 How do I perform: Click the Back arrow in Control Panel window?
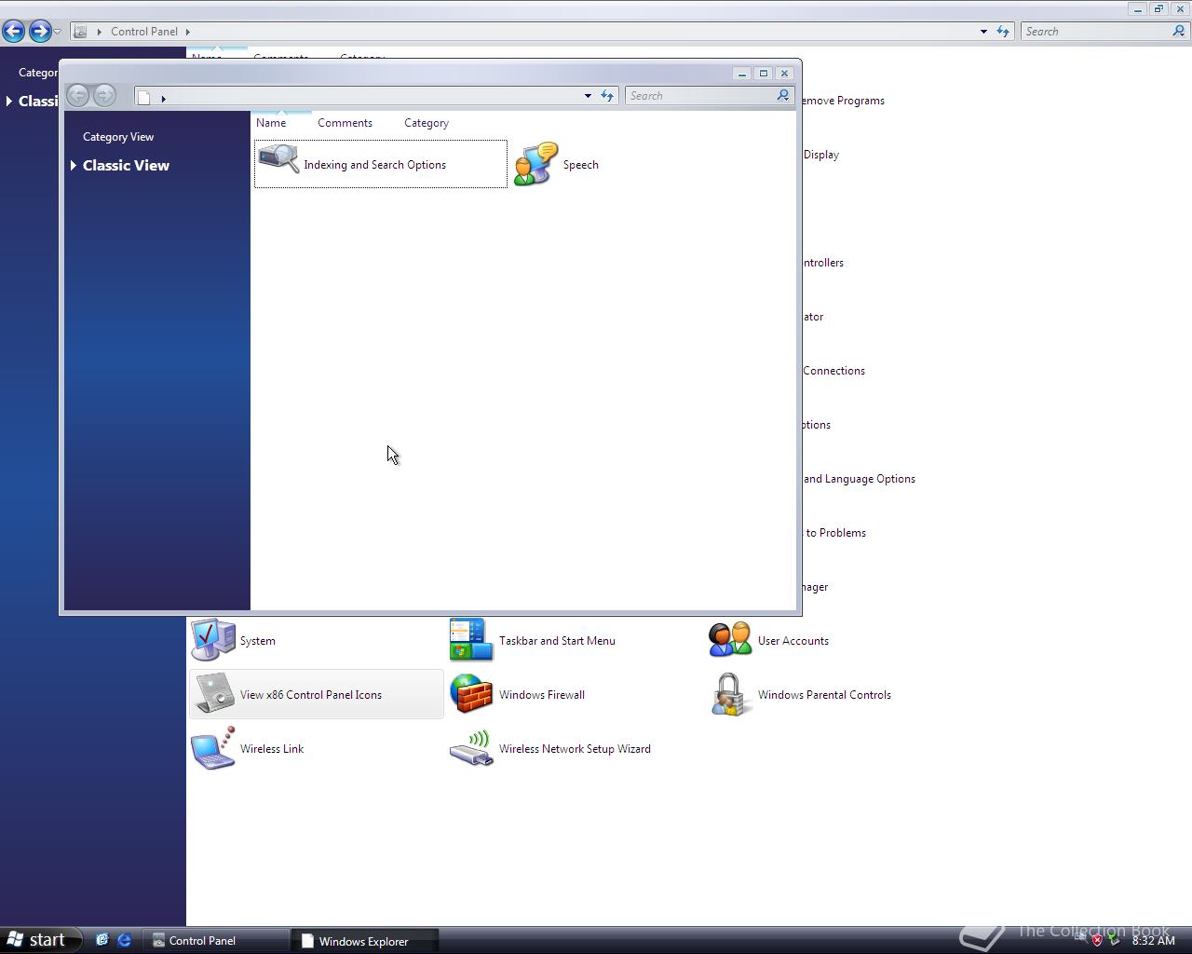click(x=14, y=31)
